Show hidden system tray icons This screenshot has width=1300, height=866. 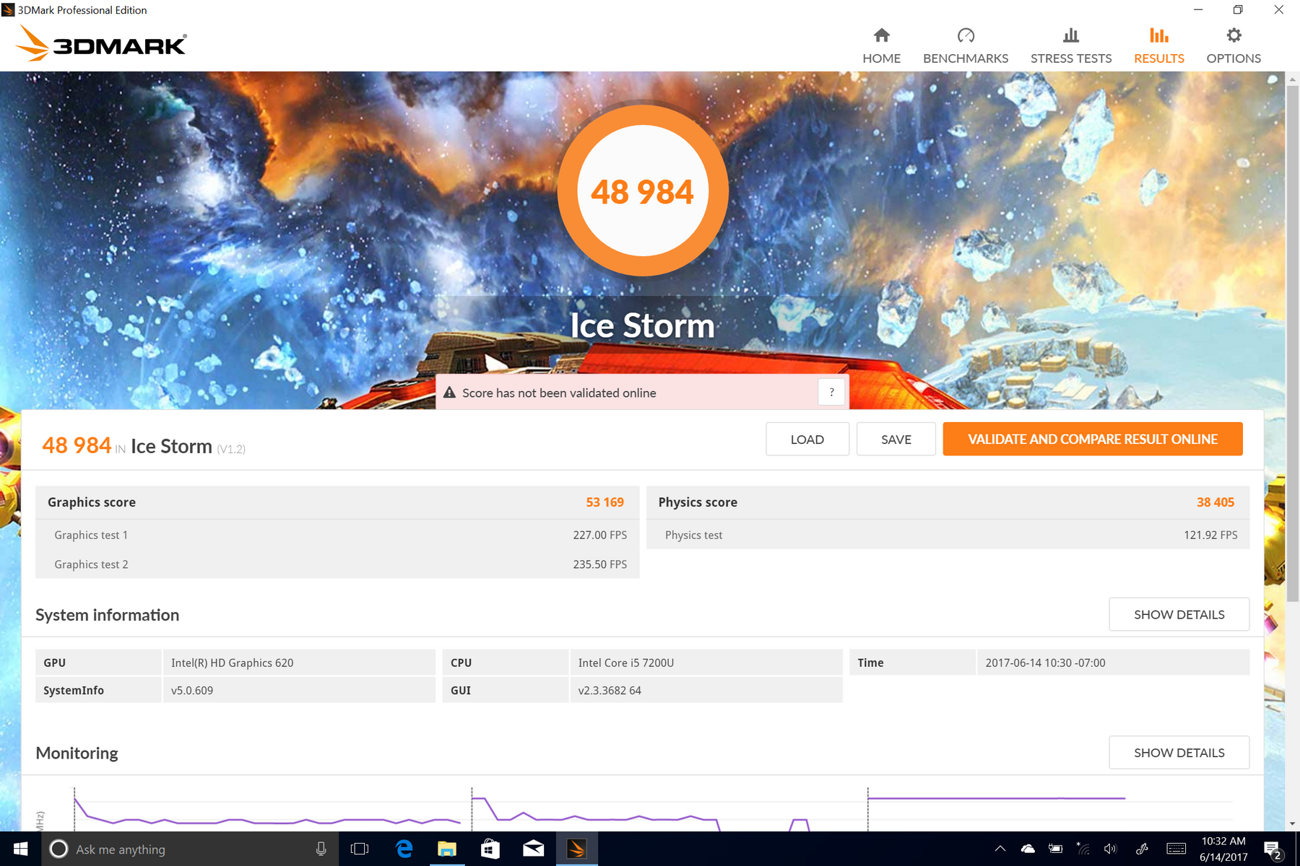click(1000, 849)
